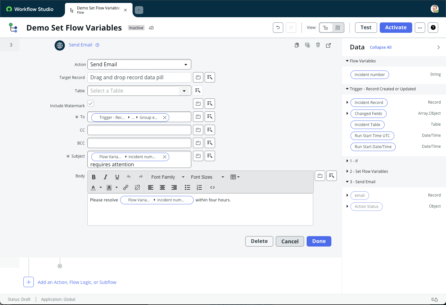Image resolution: width=446 pixels, height=305 pixels.
Task: Toggle underline formatting in Body editor
Action: tap(117, 177)
